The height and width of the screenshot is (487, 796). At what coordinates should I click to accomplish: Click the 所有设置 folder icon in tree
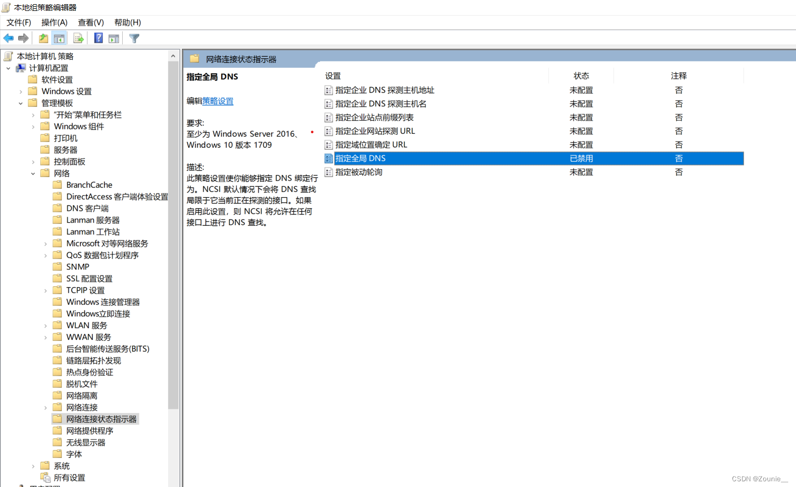point(45,478)
